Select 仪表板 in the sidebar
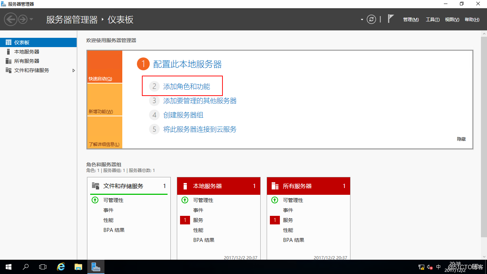Screen dimensions: 487x274 (x=39, y=42)
